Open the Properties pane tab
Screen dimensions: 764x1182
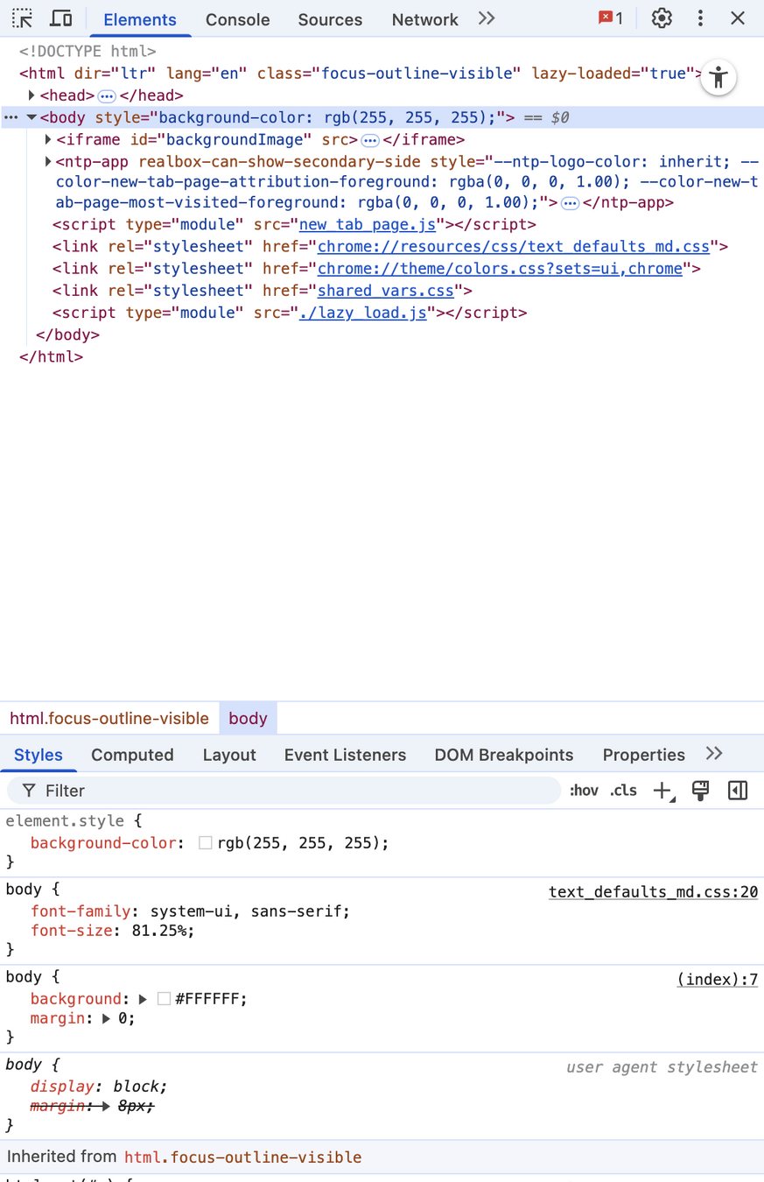tap(643, 755)
